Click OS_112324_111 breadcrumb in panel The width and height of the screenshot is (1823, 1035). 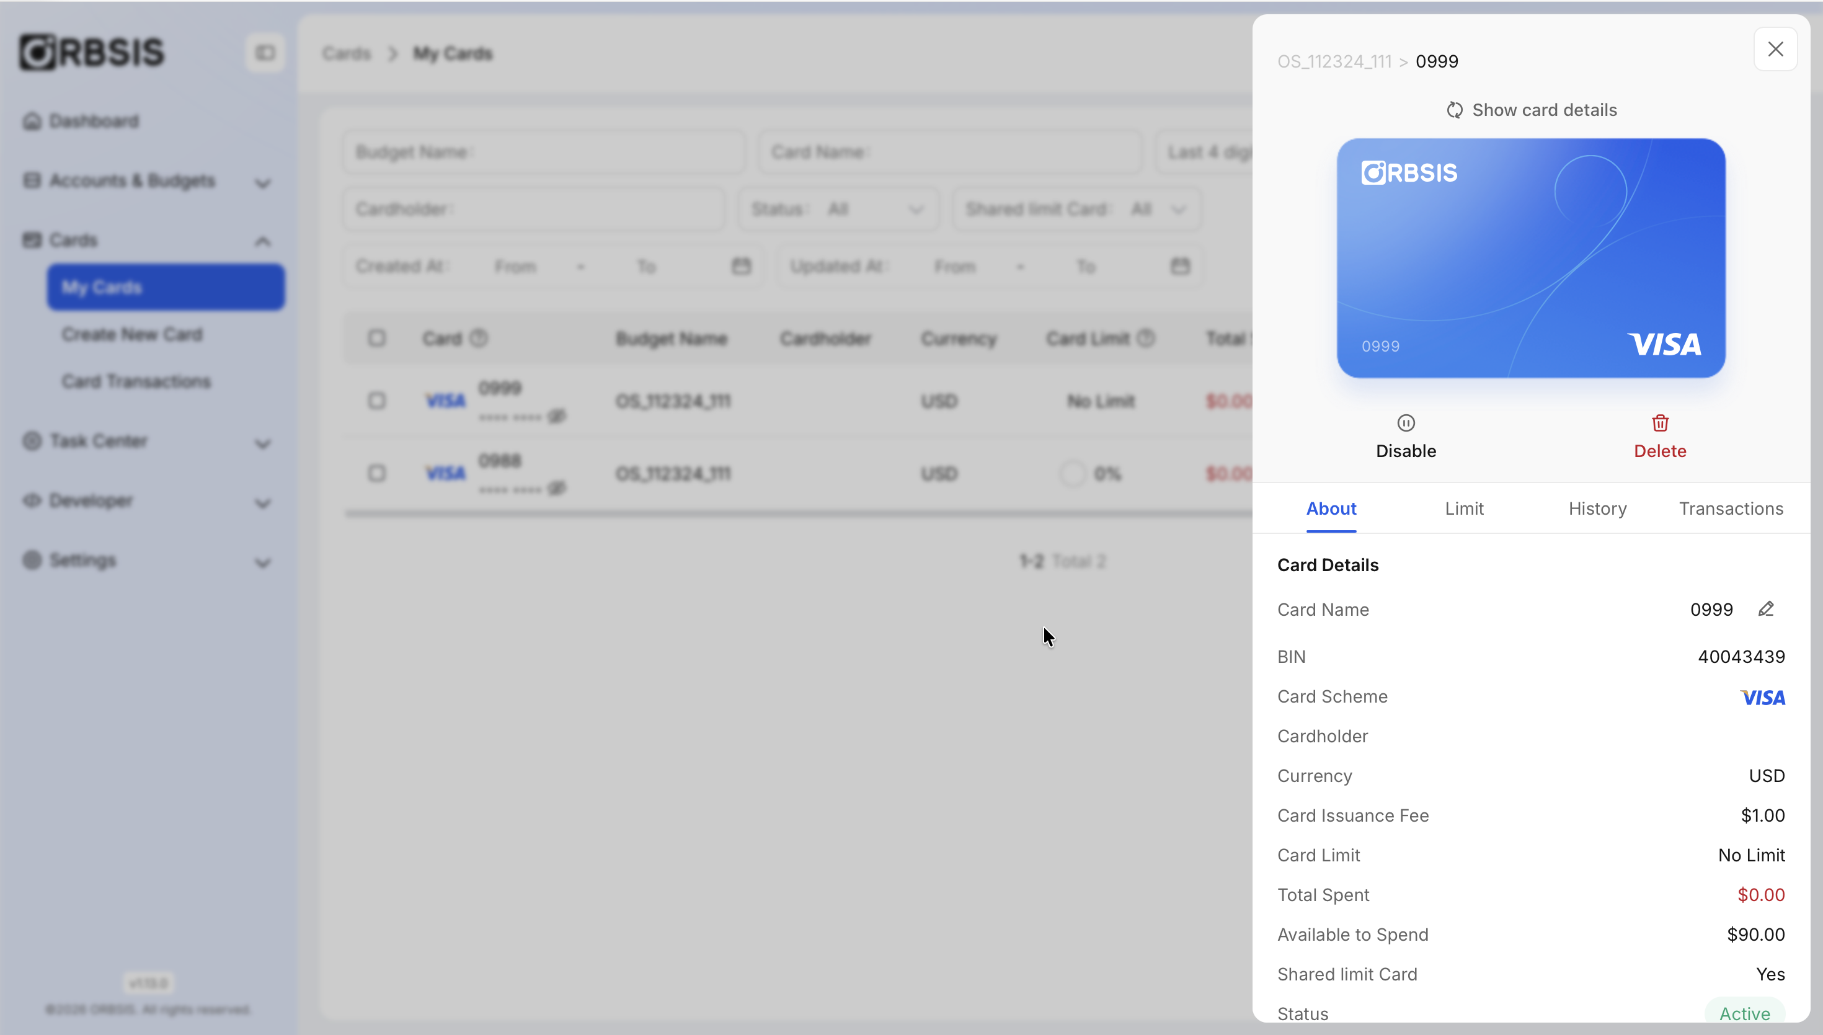[1334, 62]
